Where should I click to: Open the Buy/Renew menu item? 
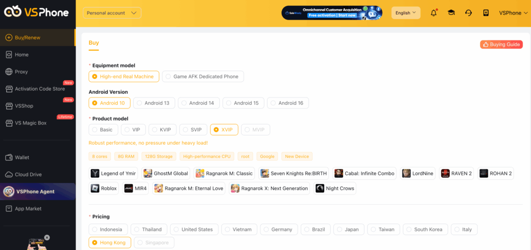click(37, 37)
